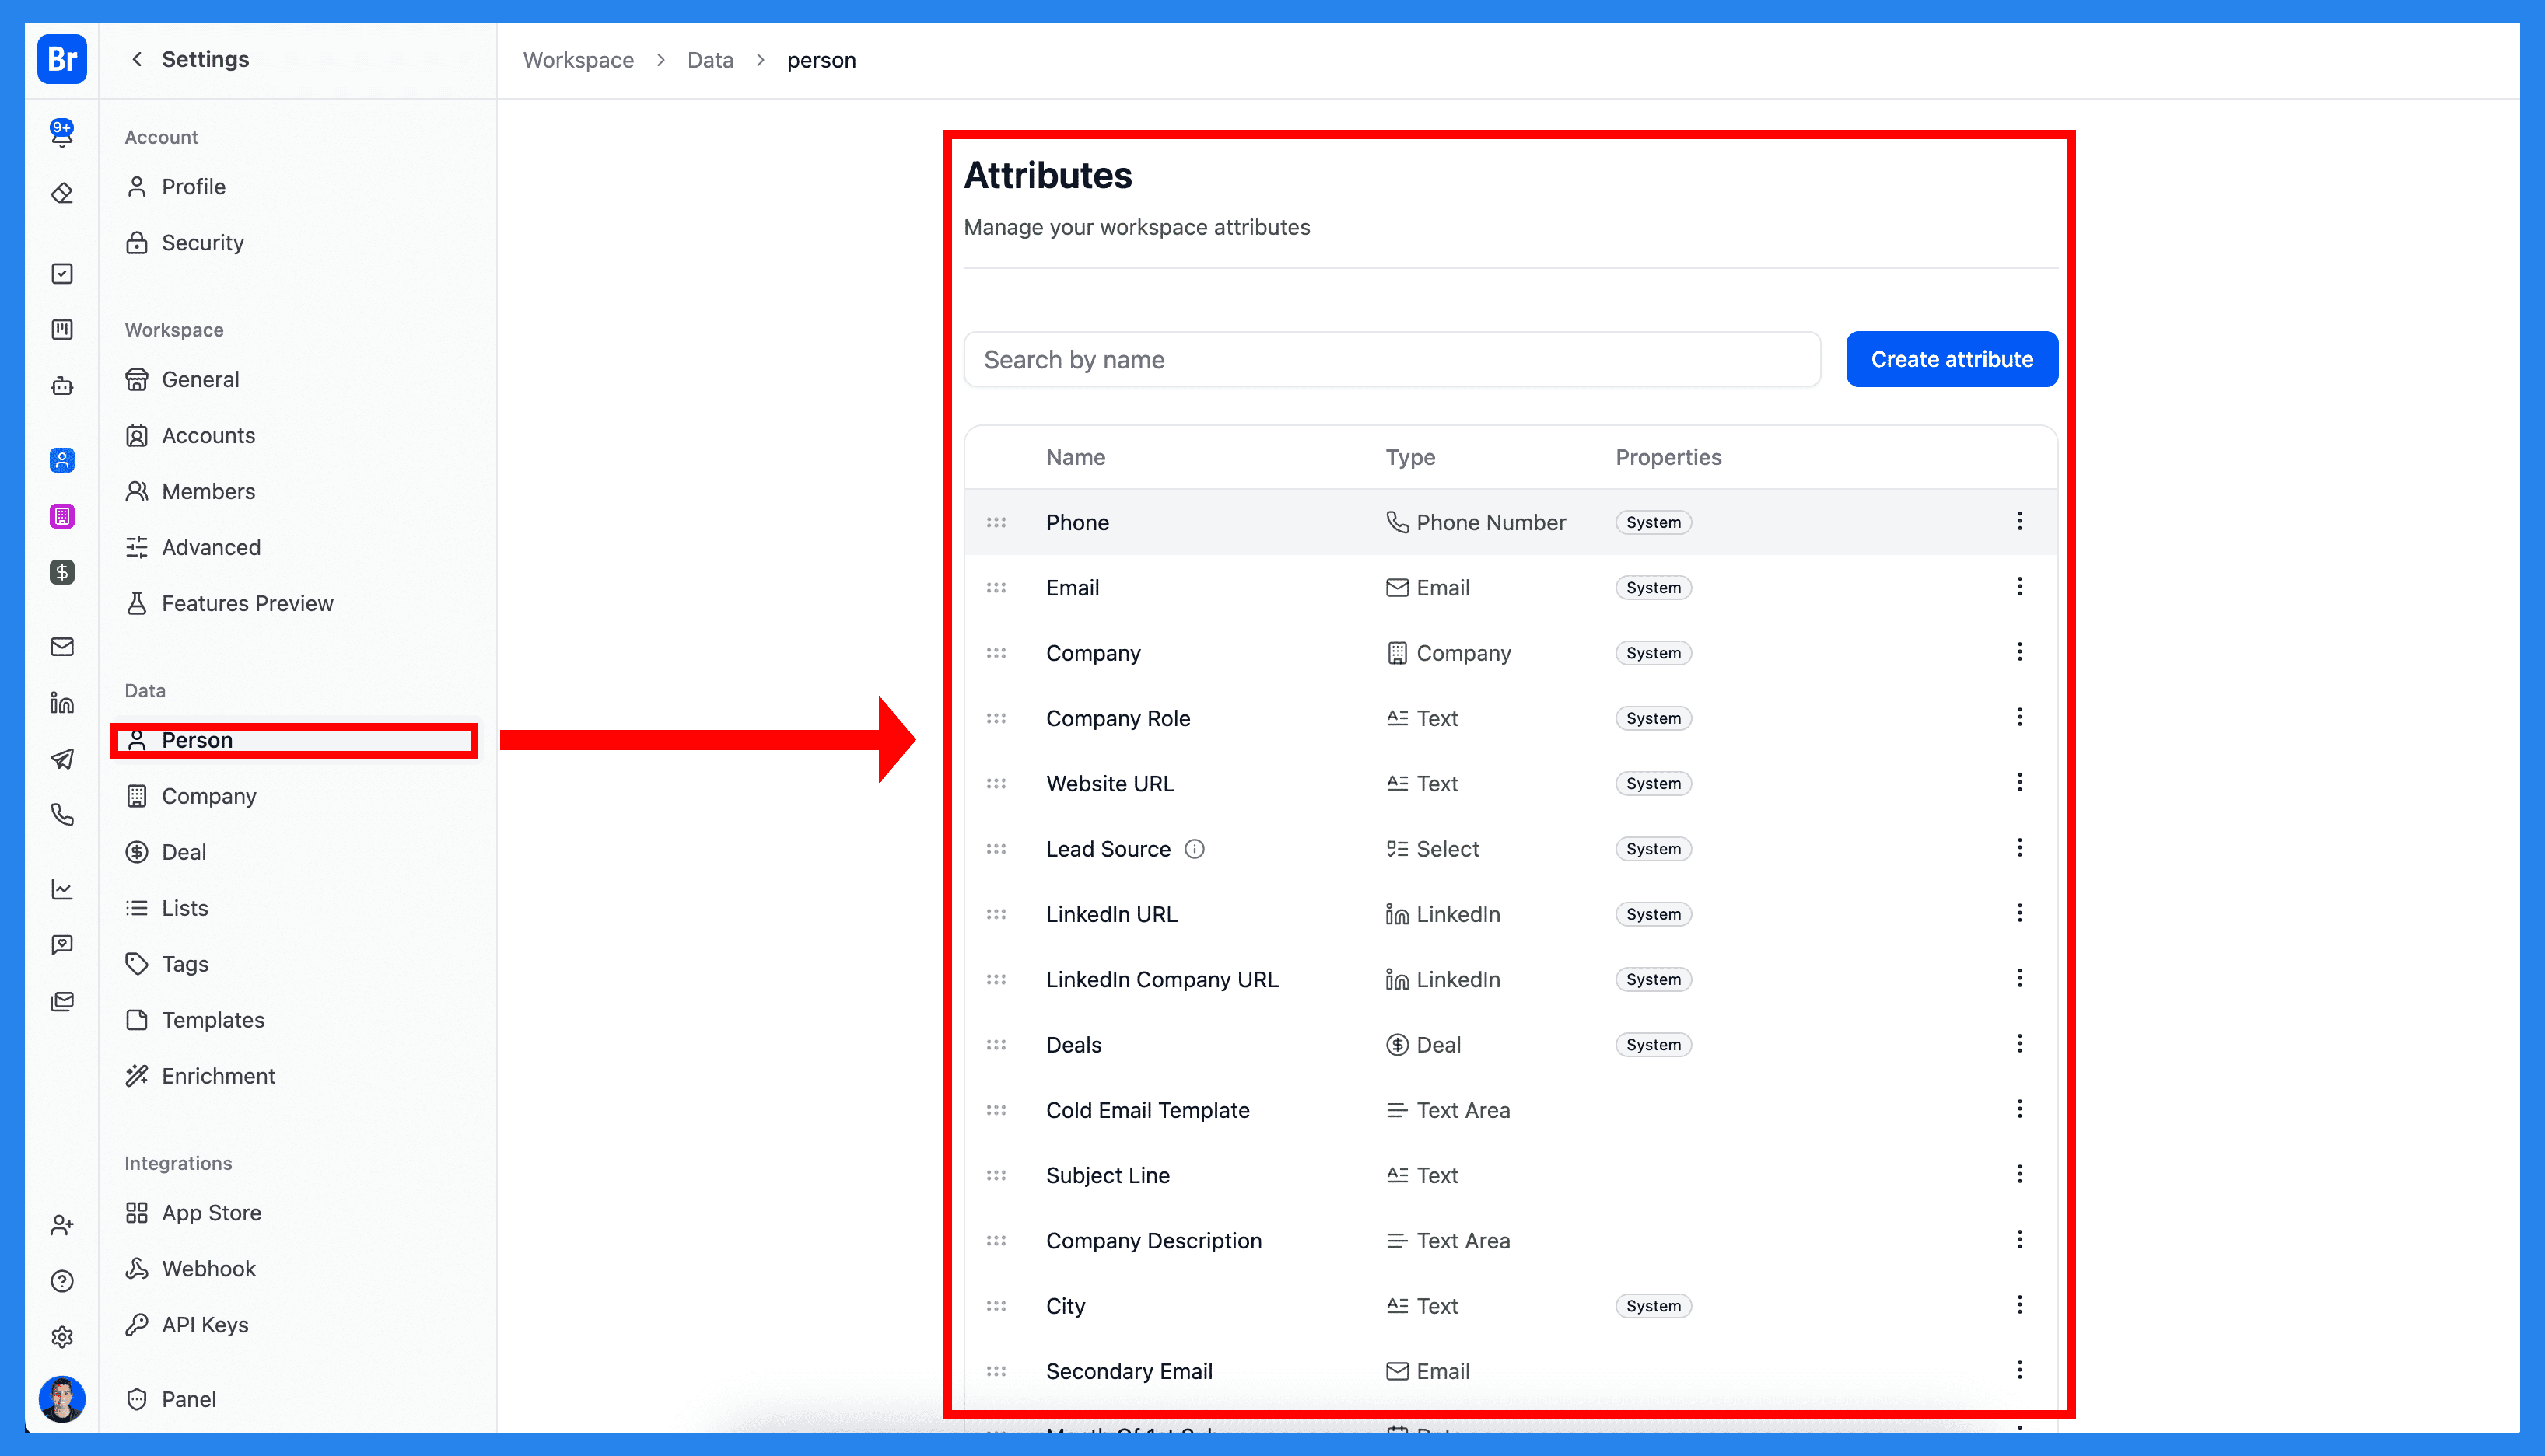Open the settings gear icon in left rail
The width and height of the screenshot is (2545, 1456).
click(x=62, y=1337)
